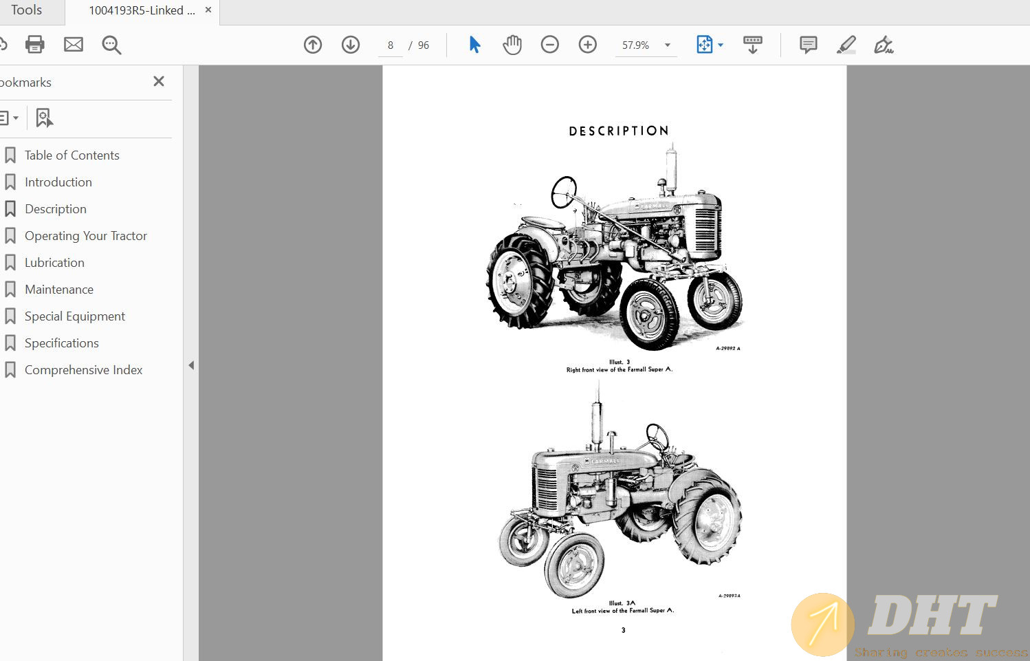Go to next page arrow
The image size is (1030, 661).
click(351, 45)
